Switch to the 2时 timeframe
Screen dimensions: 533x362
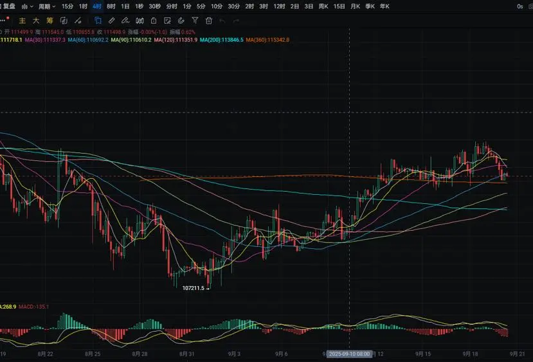(249, 6)
